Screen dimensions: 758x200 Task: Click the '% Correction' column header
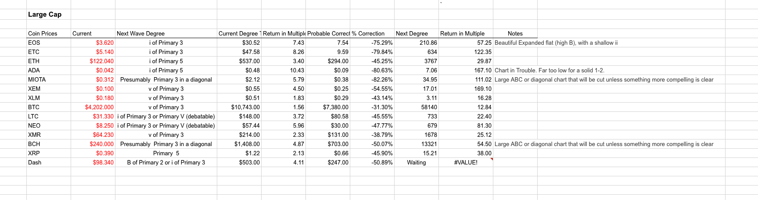point(372,33)
